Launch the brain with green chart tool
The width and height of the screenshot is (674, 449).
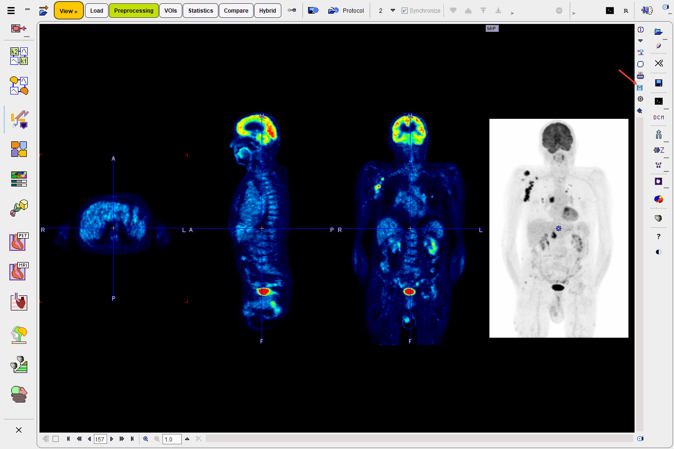(19, 364)
